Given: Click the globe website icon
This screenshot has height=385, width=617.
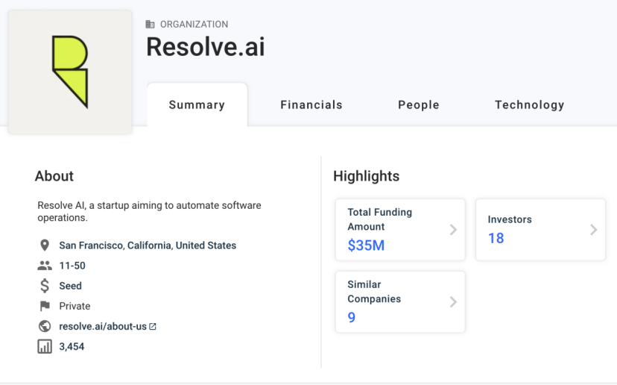Looking at the screenshot, I should point(45,326).
